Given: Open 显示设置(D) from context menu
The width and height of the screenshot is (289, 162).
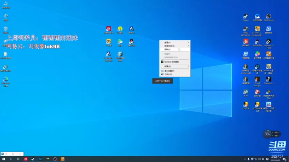Looking at the screenshot, I should pyautogui.click(x=175, y=71).
